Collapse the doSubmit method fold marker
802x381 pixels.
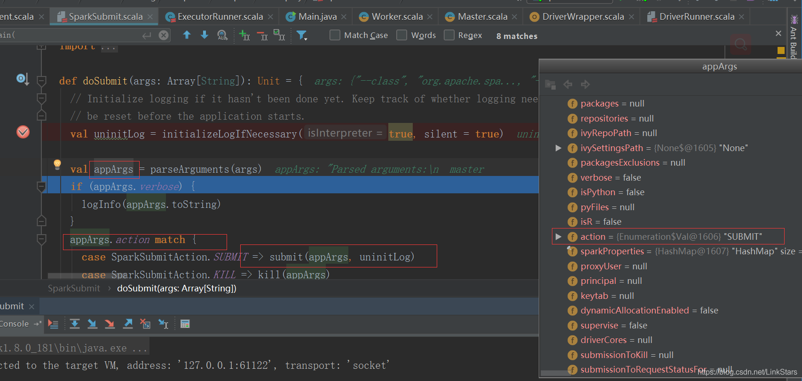41,81
